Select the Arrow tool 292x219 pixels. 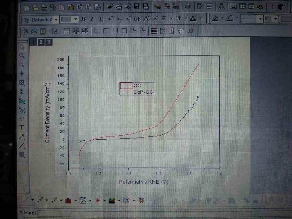(x=22, y=137)
